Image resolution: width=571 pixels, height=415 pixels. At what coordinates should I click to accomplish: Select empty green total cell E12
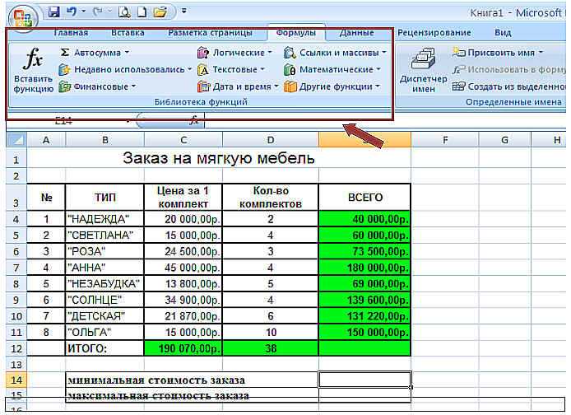364,348
